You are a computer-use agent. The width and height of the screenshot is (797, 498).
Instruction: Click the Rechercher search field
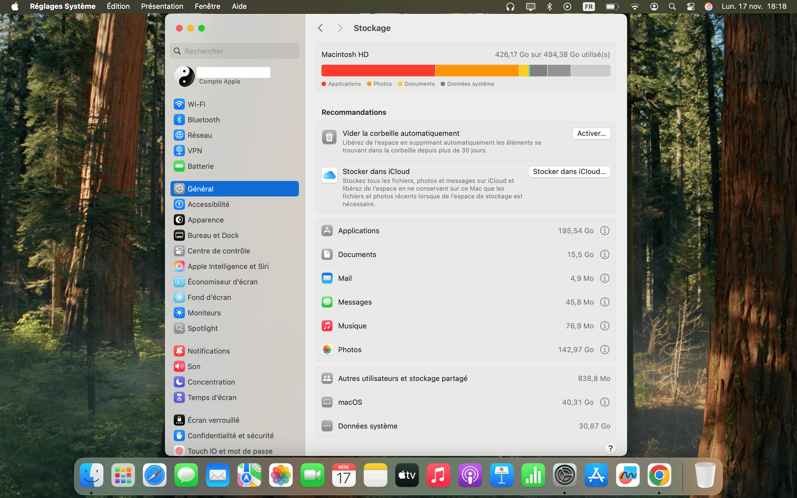[x=234, y=51]
